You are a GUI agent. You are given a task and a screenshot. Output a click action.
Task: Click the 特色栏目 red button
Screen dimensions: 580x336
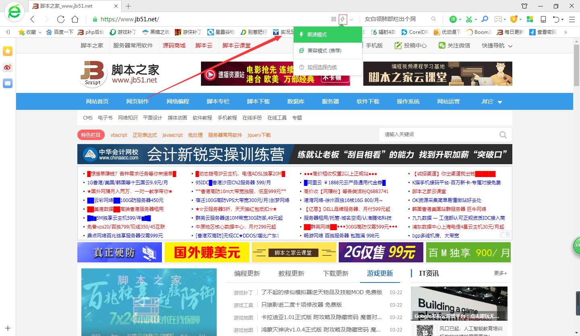[x=91, y=135]
